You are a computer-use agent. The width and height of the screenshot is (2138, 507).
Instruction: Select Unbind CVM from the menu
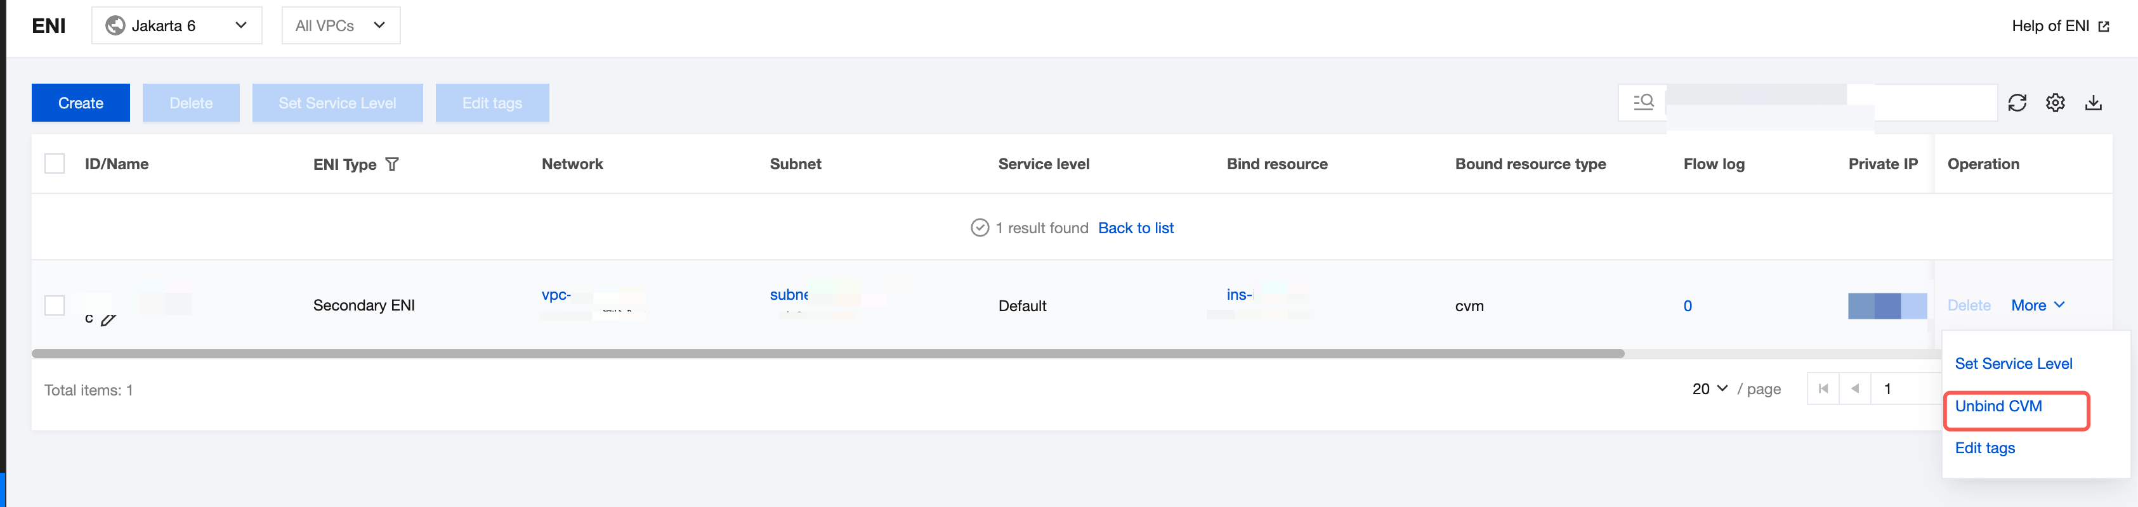(1998, 406)
